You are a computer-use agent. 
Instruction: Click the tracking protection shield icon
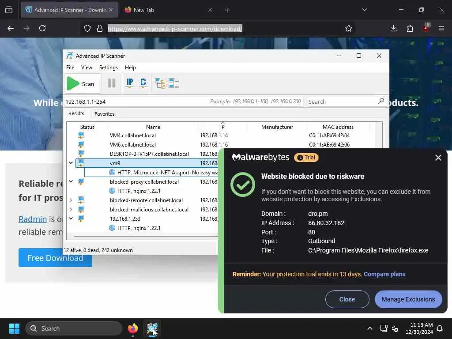(x=87, y=28)
